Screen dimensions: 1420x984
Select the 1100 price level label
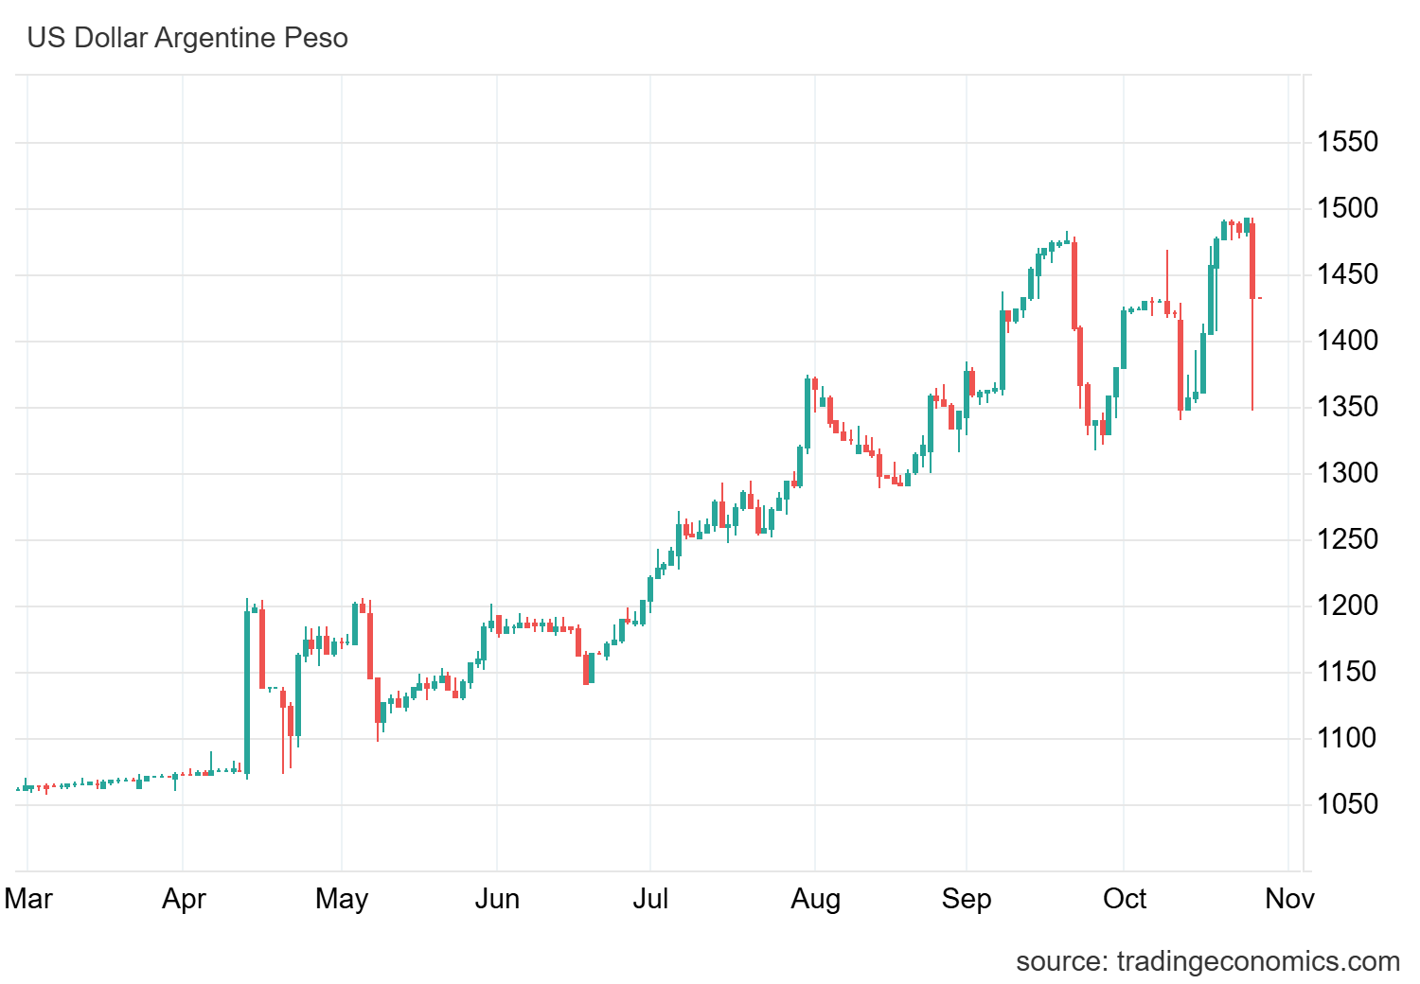point(1348,739)
